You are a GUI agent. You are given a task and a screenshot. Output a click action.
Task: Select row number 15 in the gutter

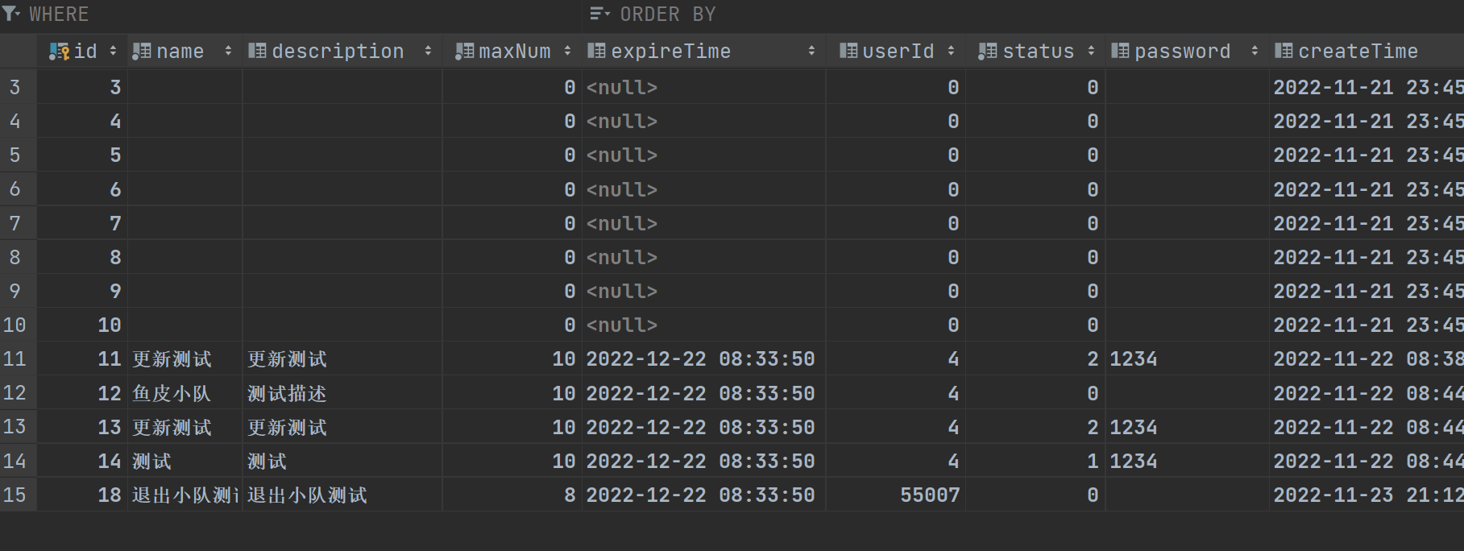(15, 495)
